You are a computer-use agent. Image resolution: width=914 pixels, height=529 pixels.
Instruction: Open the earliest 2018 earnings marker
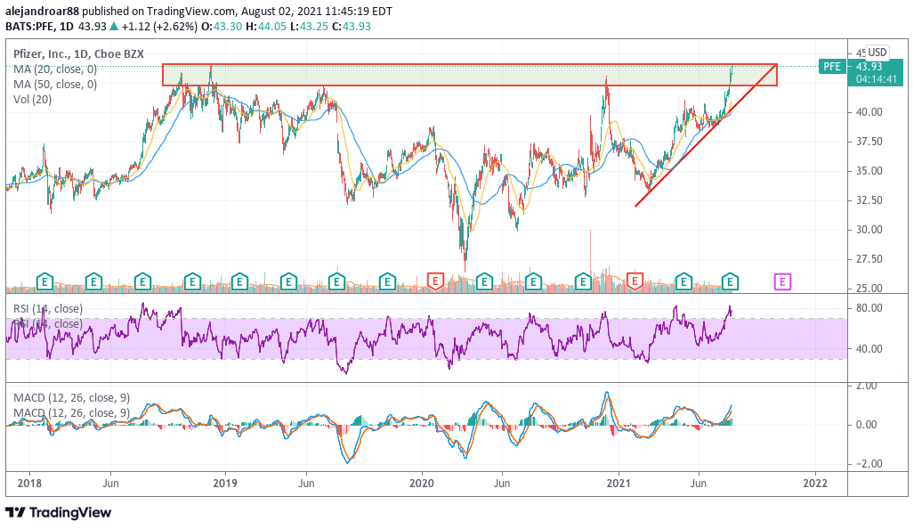tap(44, 282)
